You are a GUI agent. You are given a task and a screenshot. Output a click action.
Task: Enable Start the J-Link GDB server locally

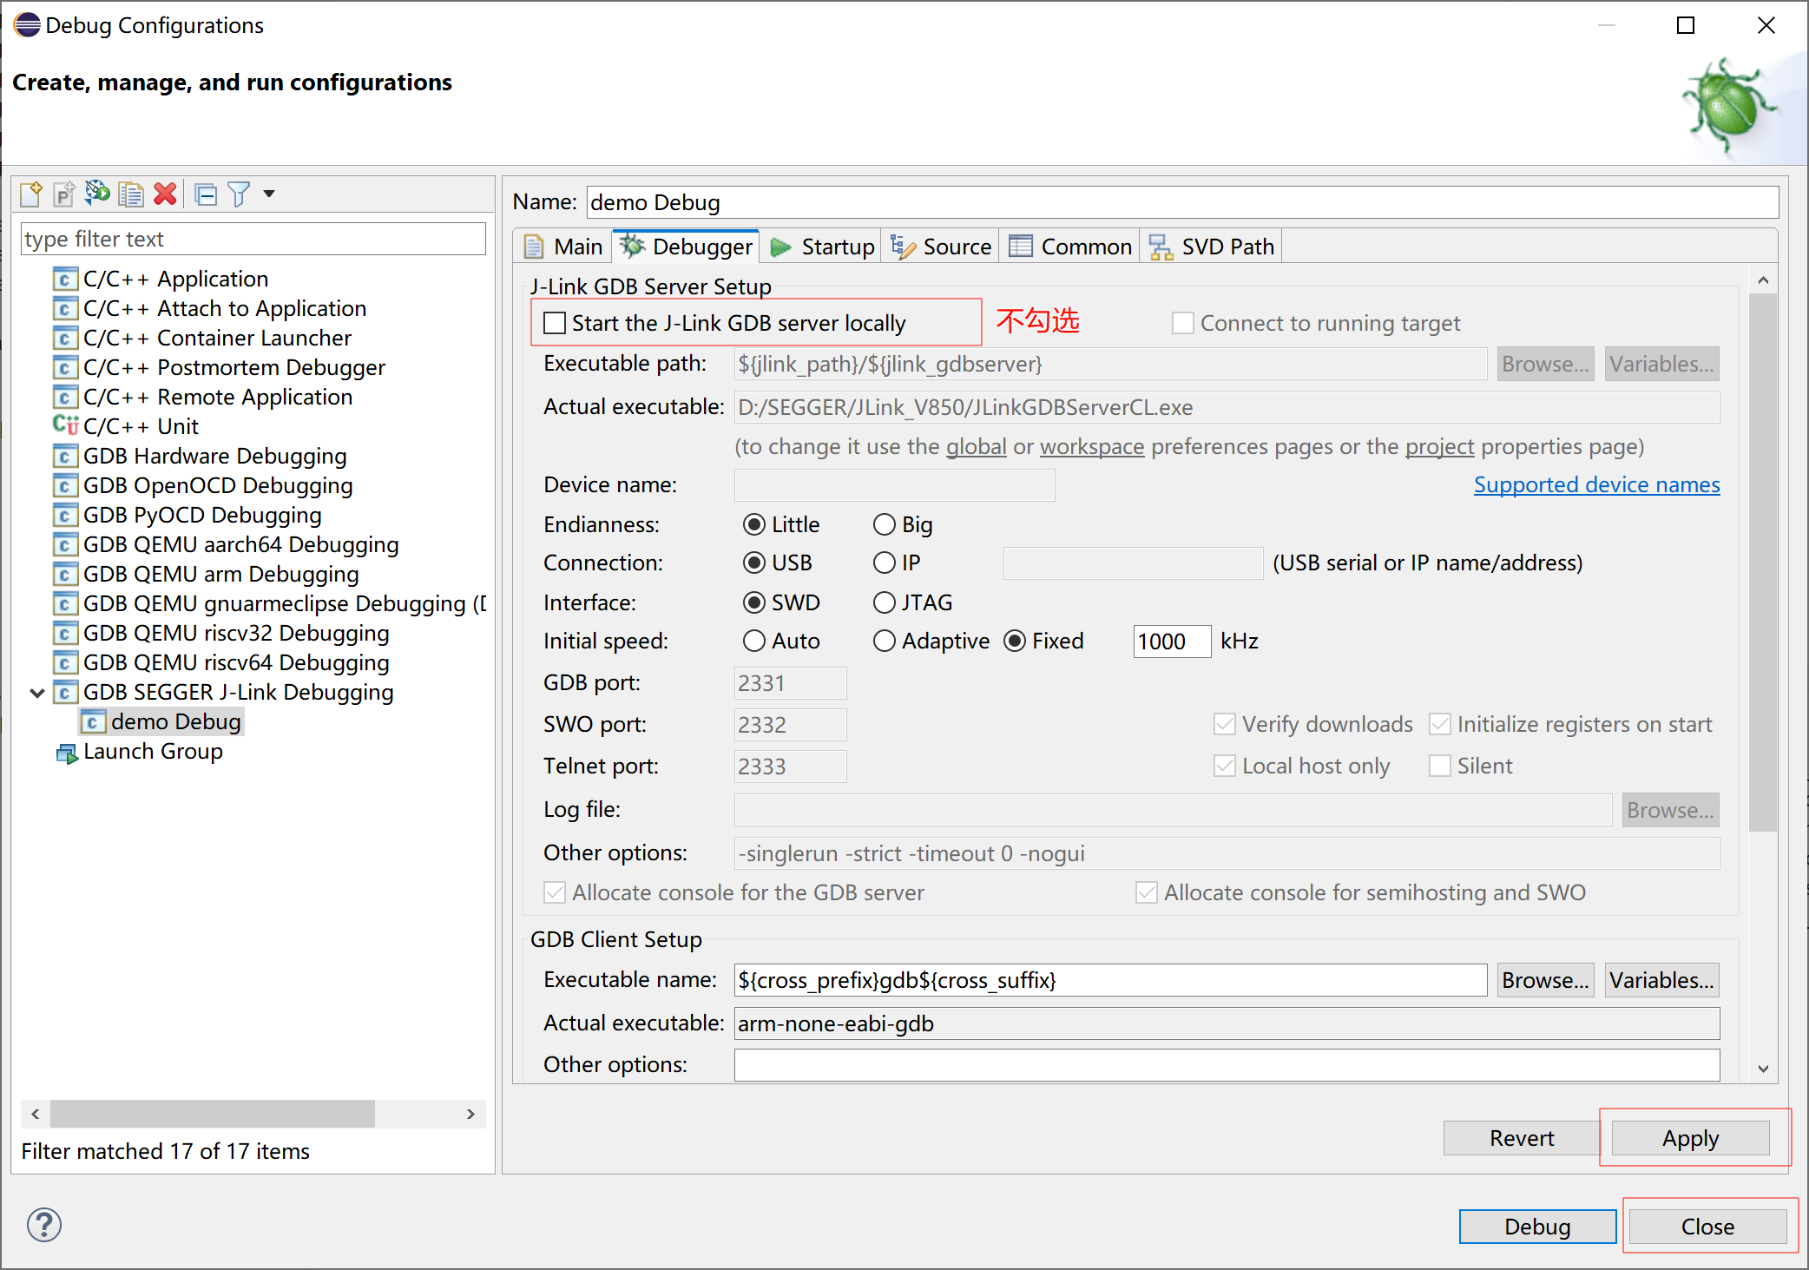tap(555, 323)
